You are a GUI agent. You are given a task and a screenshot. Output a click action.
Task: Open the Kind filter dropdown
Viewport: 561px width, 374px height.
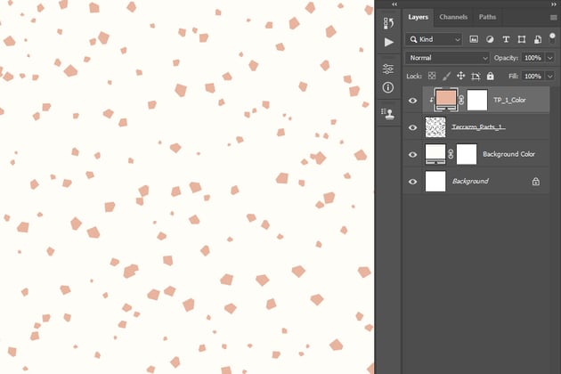click(434, 39)
